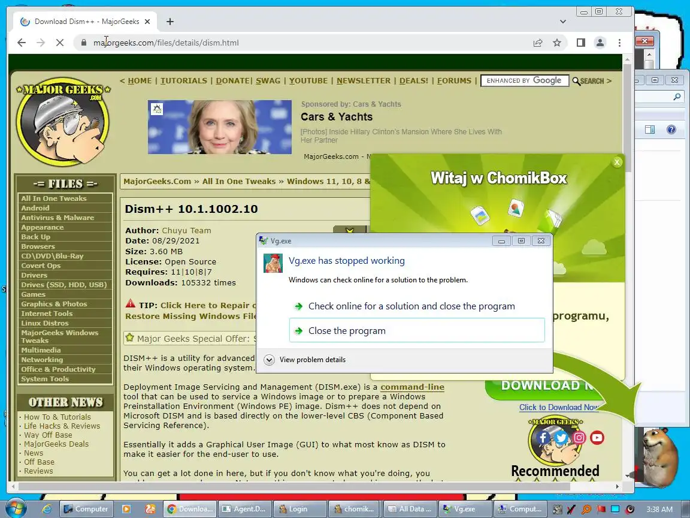Click Instagram icon under MajorGeeks social
Image resolution: width=690 pixels, height=518 pixels.
579,438
